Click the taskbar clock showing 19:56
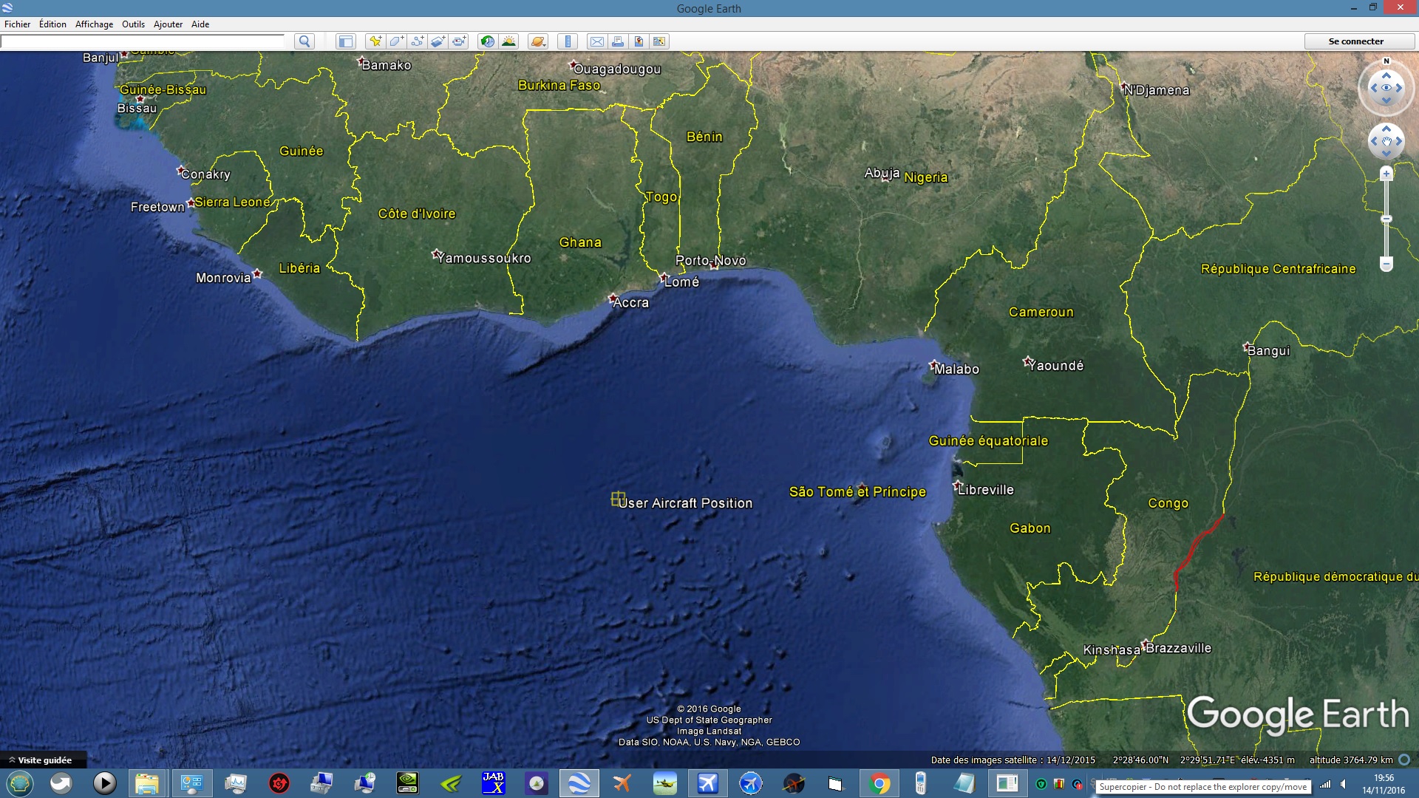 coord(1384,784)
